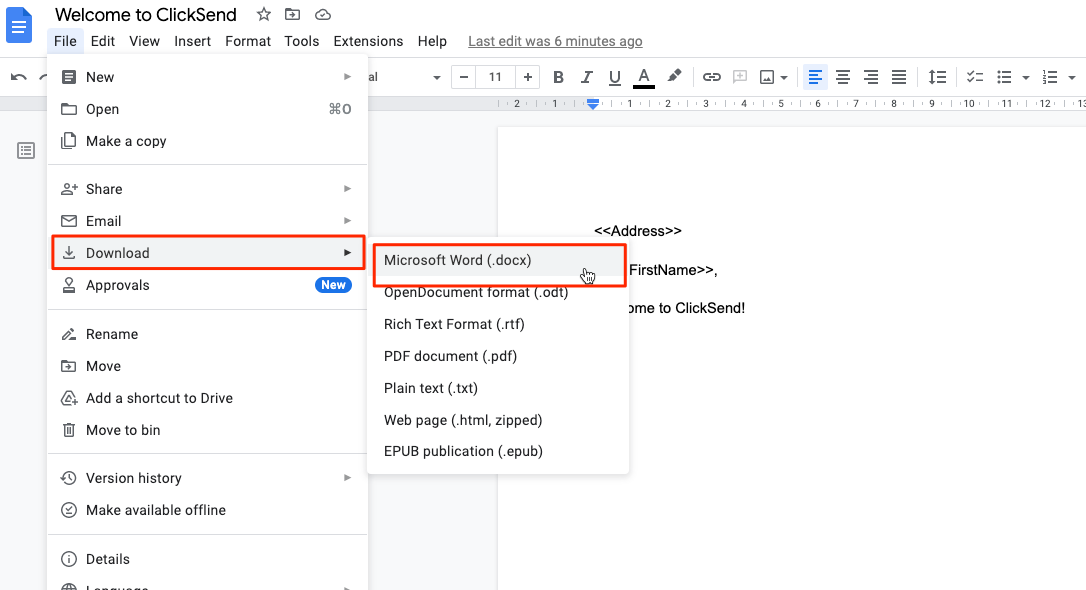Insert a bulleted list
The height and width of the screenshot is (590, 1086).
pyautogui.click(x=1004, y=77)
